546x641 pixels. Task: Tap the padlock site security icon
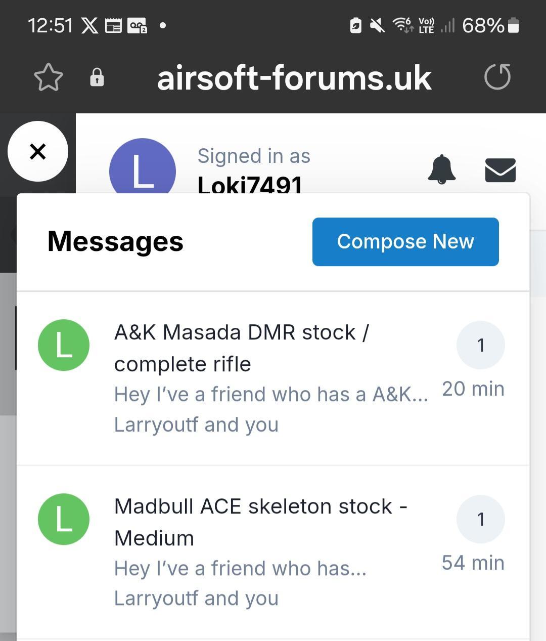point(97,77)
